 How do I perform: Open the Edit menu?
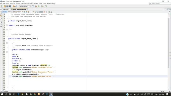(4, 4)
